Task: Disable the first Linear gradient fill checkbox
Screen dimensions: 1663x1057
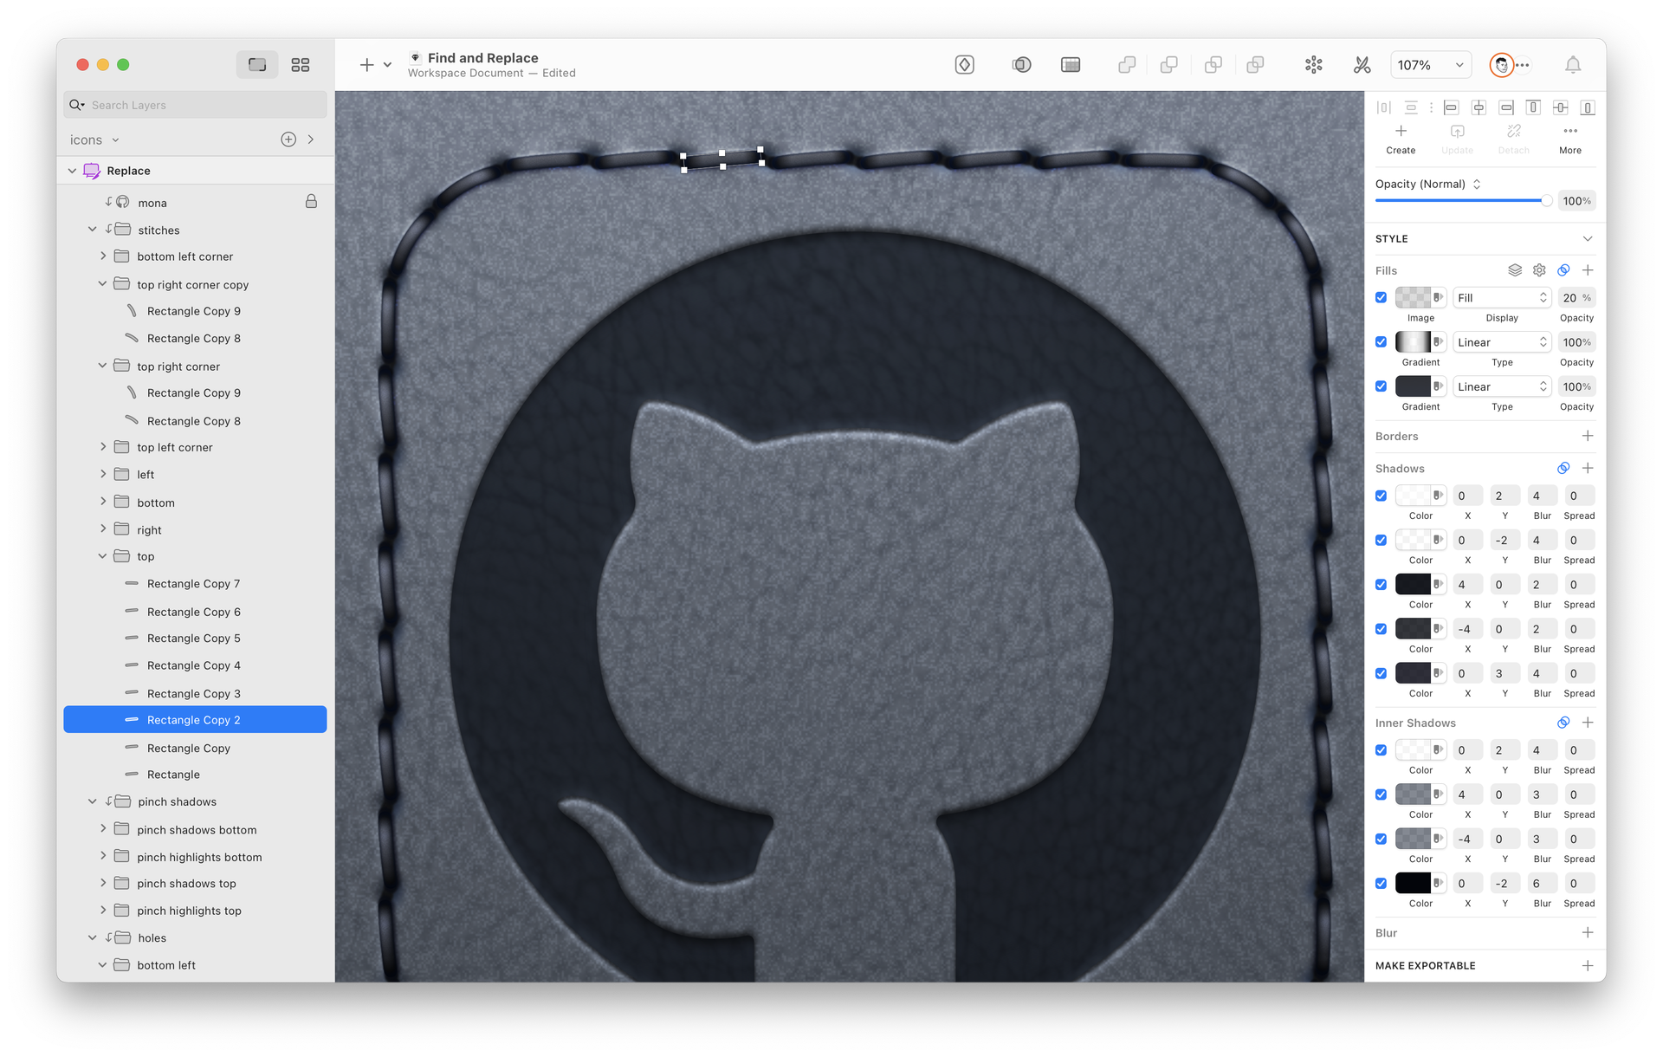Action: pyautogui.click(x=1382, y=342)
